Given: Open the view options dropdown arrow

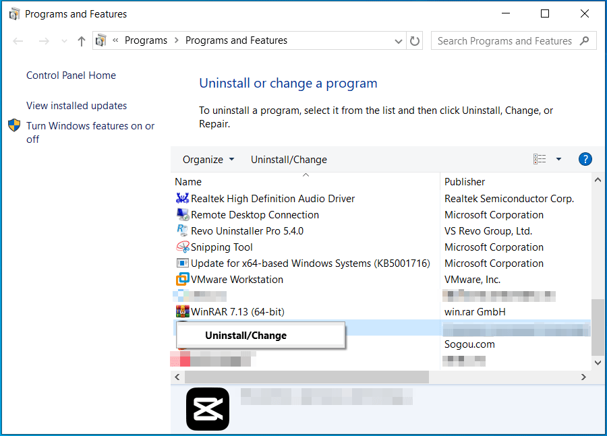Looking at the screenshot, I should (558, 159).
